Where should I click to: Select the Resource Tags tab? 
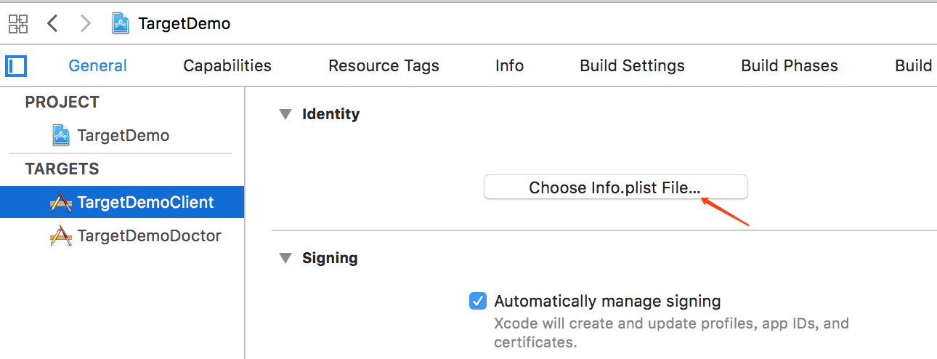[x=384, y=66]
